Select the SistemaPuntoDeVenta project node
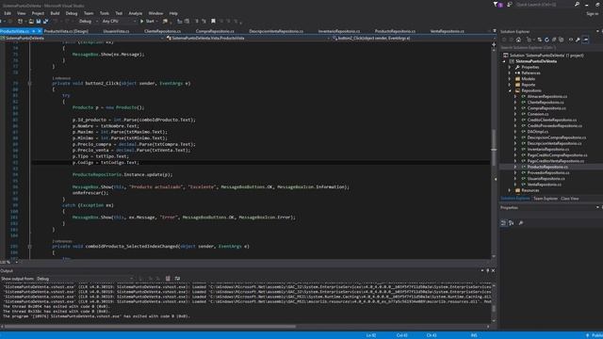Viewport: 603px width, 339px height. 535,61
